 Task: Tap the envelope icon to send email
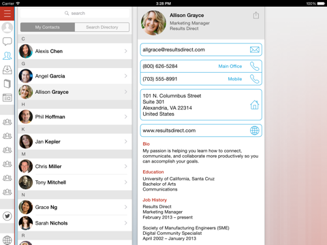(255, 50)
